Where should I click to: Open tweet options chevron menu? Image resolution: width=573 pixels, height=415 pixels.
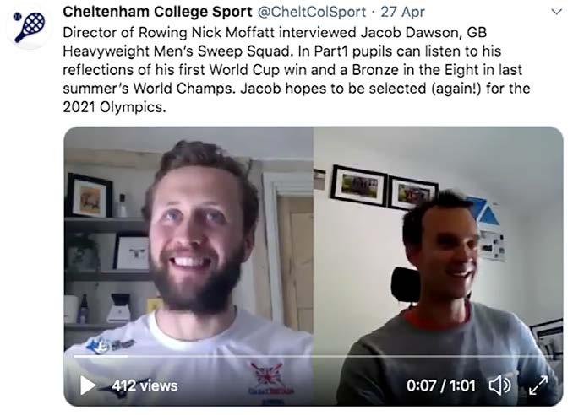point(556,12)
